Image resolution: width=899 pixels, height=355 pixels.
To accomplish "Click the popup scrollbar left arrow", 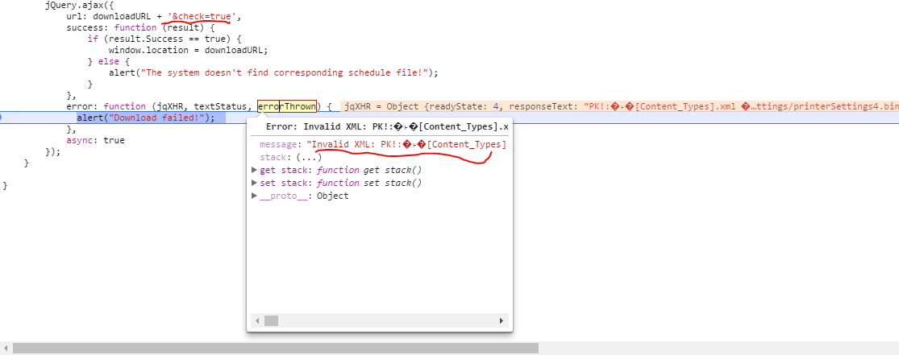I will [x=258, y=320].
